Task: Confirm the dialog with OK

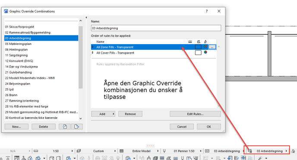Action: click(209, 127)
